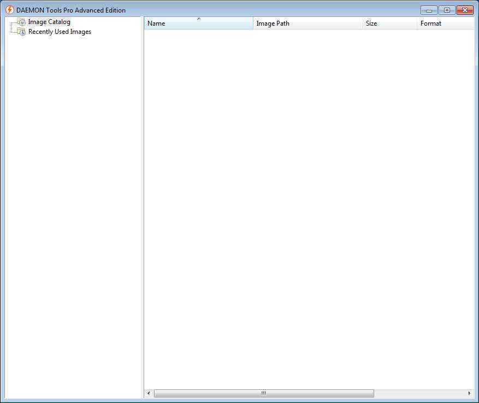Click the Size column header
479x403 pixels.
[x=371, y=23]
